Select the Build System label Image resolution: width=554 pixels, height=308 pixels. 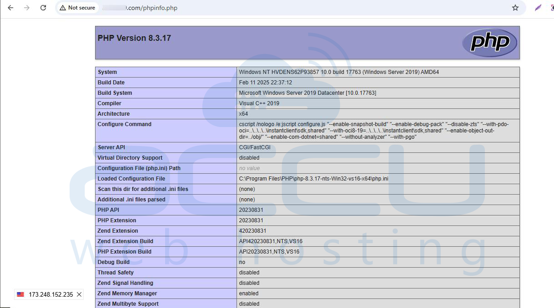[115, 93]
